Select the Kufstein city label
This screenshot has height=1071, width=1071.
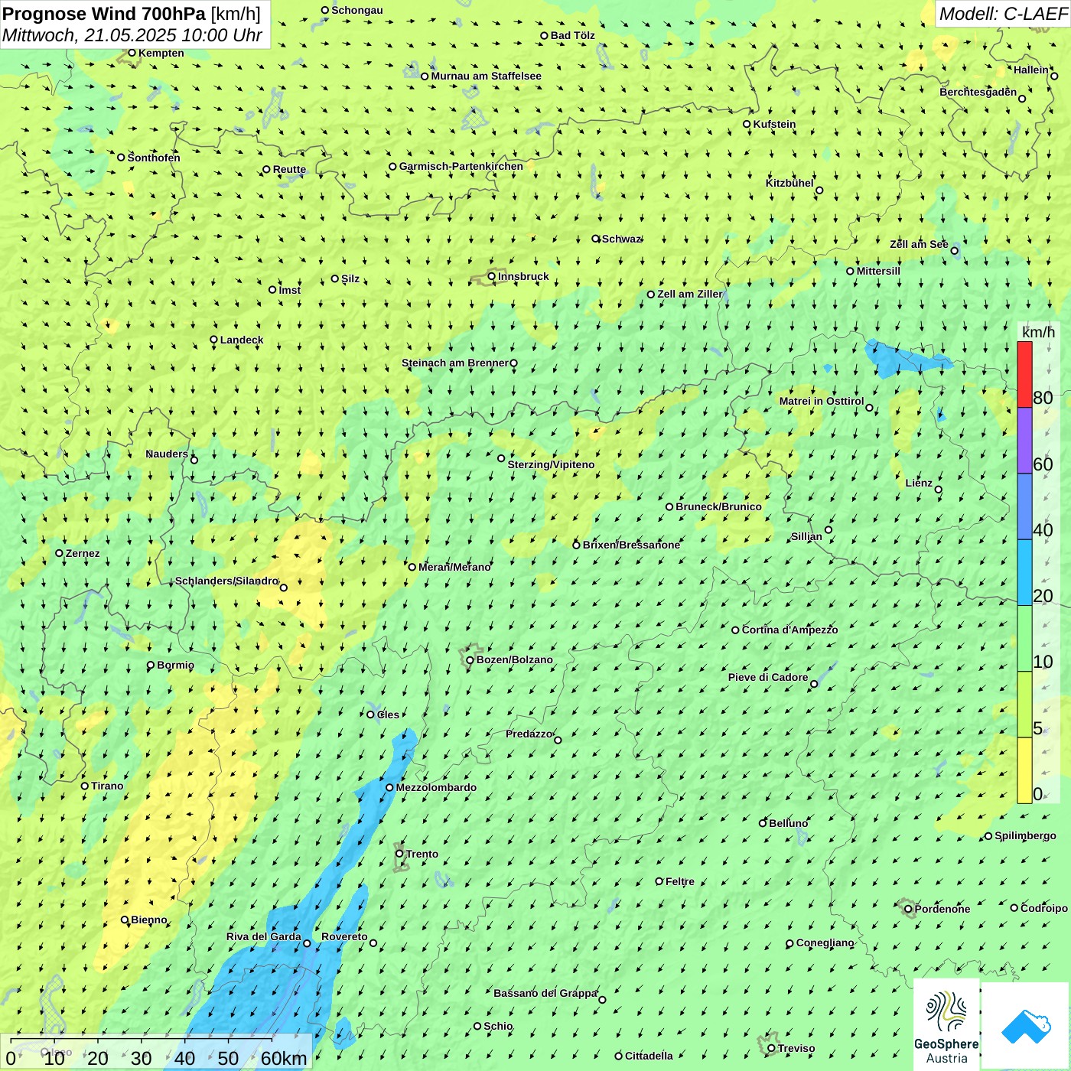tap(774, 124)
